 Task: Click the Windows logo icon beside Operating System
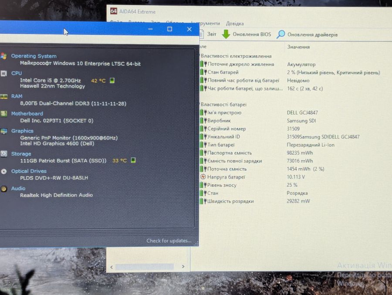coord(4,56)
